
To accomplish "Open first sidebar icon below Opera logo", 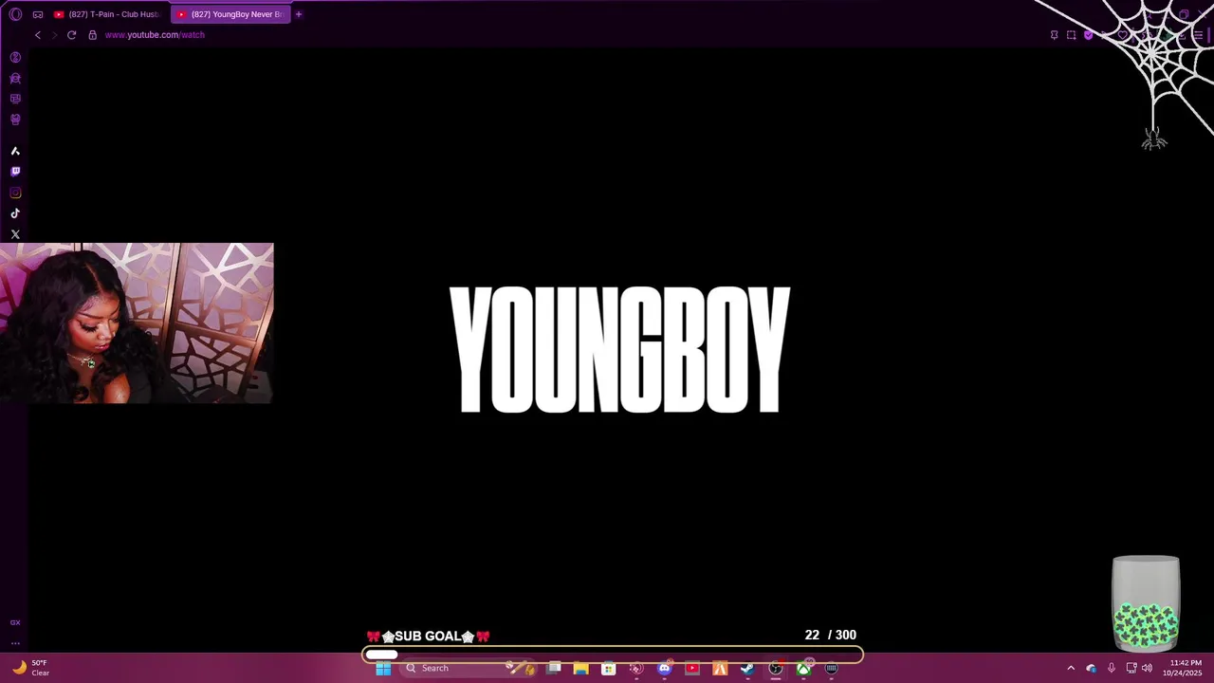I will [x=15, y=58].
